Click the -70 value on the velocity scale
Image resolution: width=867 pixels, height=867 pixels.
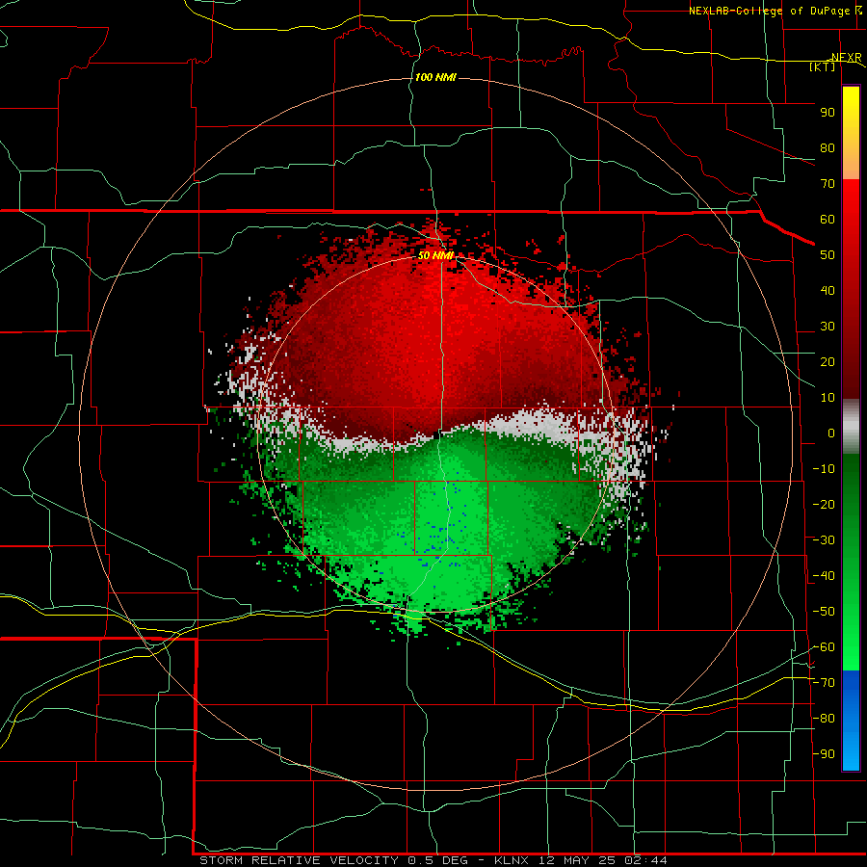click(824, 683)
